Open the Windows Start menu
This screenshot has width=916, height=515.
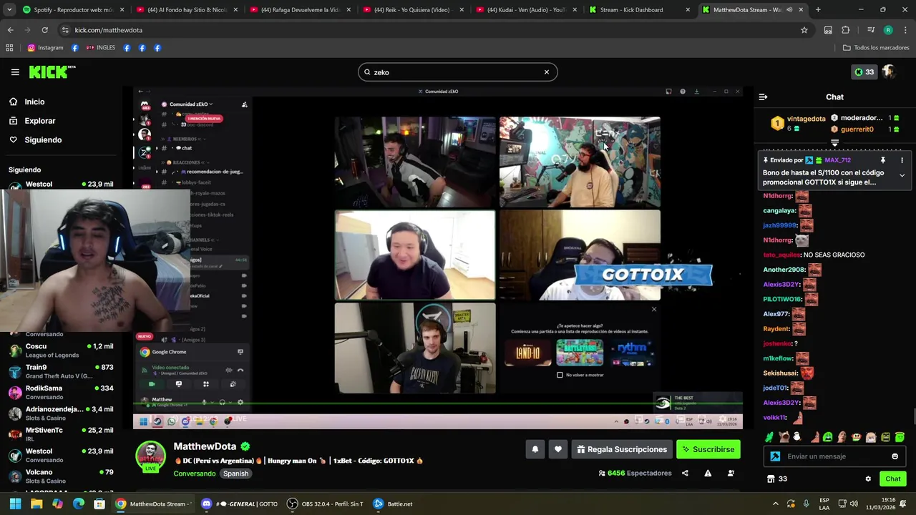15,504
